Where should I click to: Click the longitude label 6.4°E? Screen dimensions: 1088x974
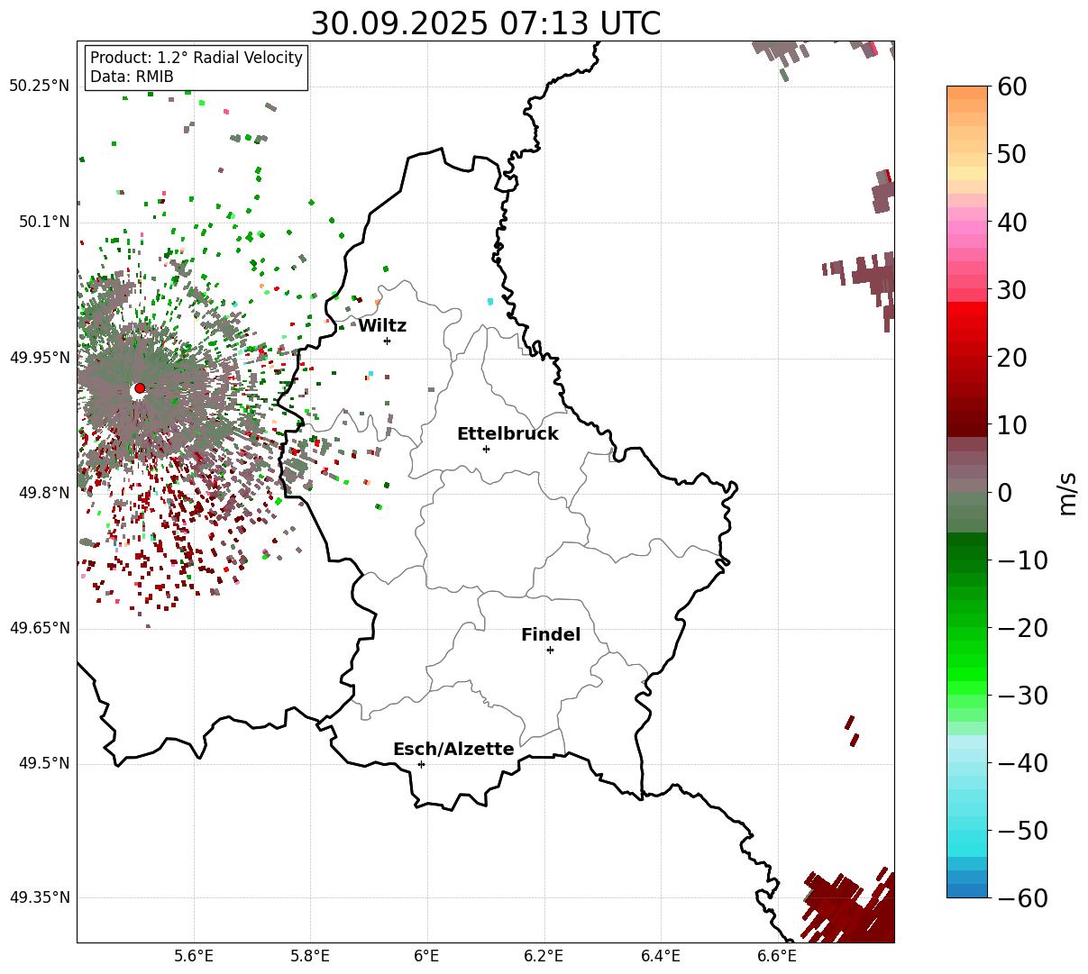(660, 956)
